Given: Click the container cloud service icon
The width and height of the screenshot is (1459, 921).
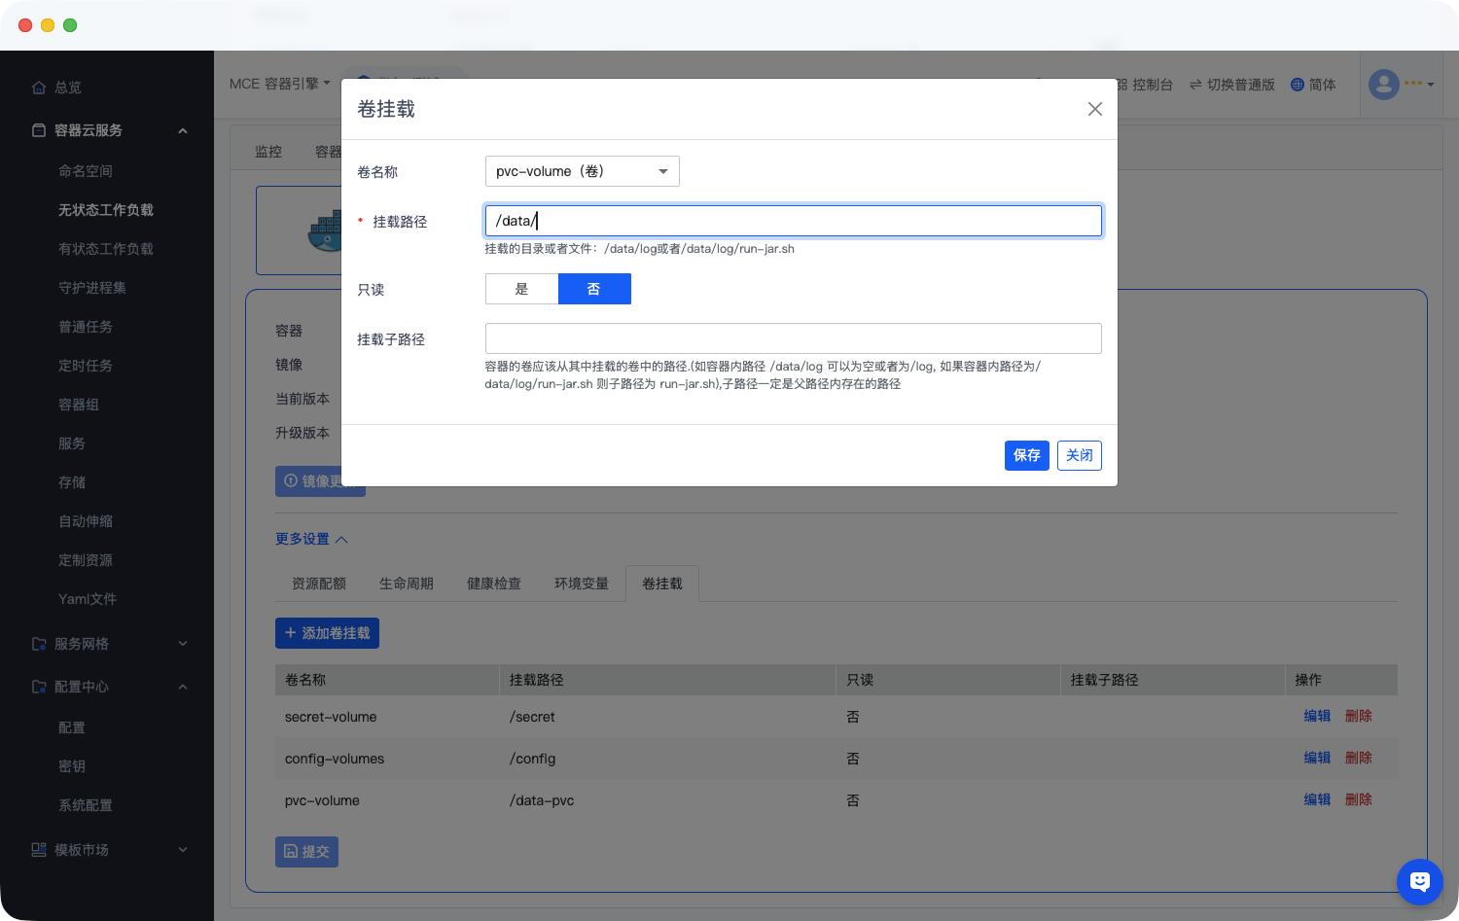Looking at the screenshot, I should (x=39, y=130).
